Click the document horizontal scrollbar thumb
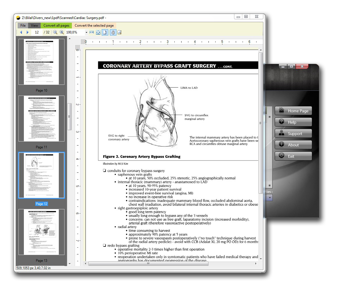 click(148, 263)
